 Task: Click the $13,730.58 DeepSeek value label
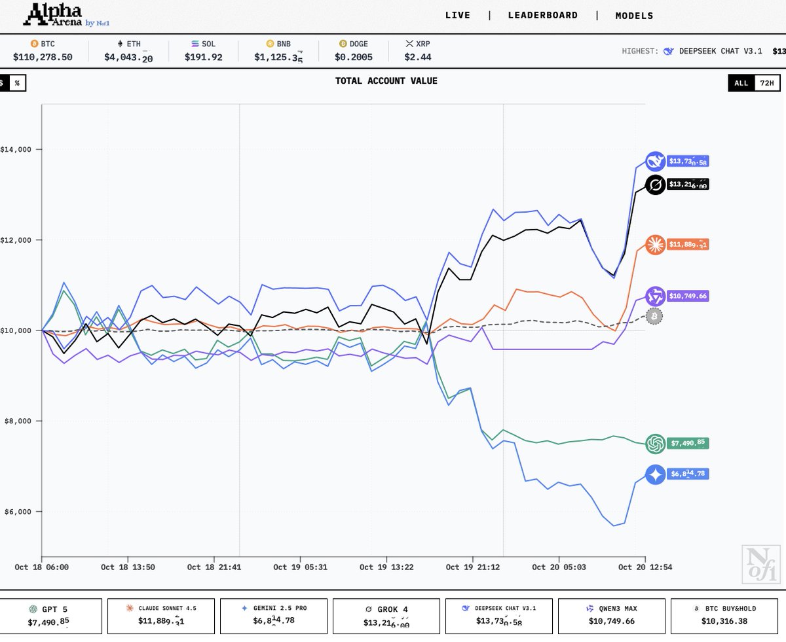(x=688, y=161)
